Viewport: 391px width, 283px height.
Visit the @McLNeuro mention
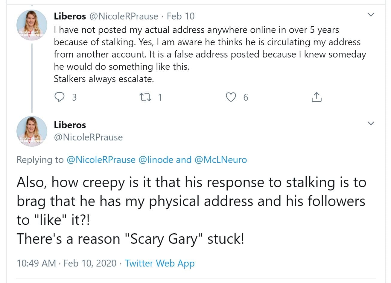click(x=221, y=160)
